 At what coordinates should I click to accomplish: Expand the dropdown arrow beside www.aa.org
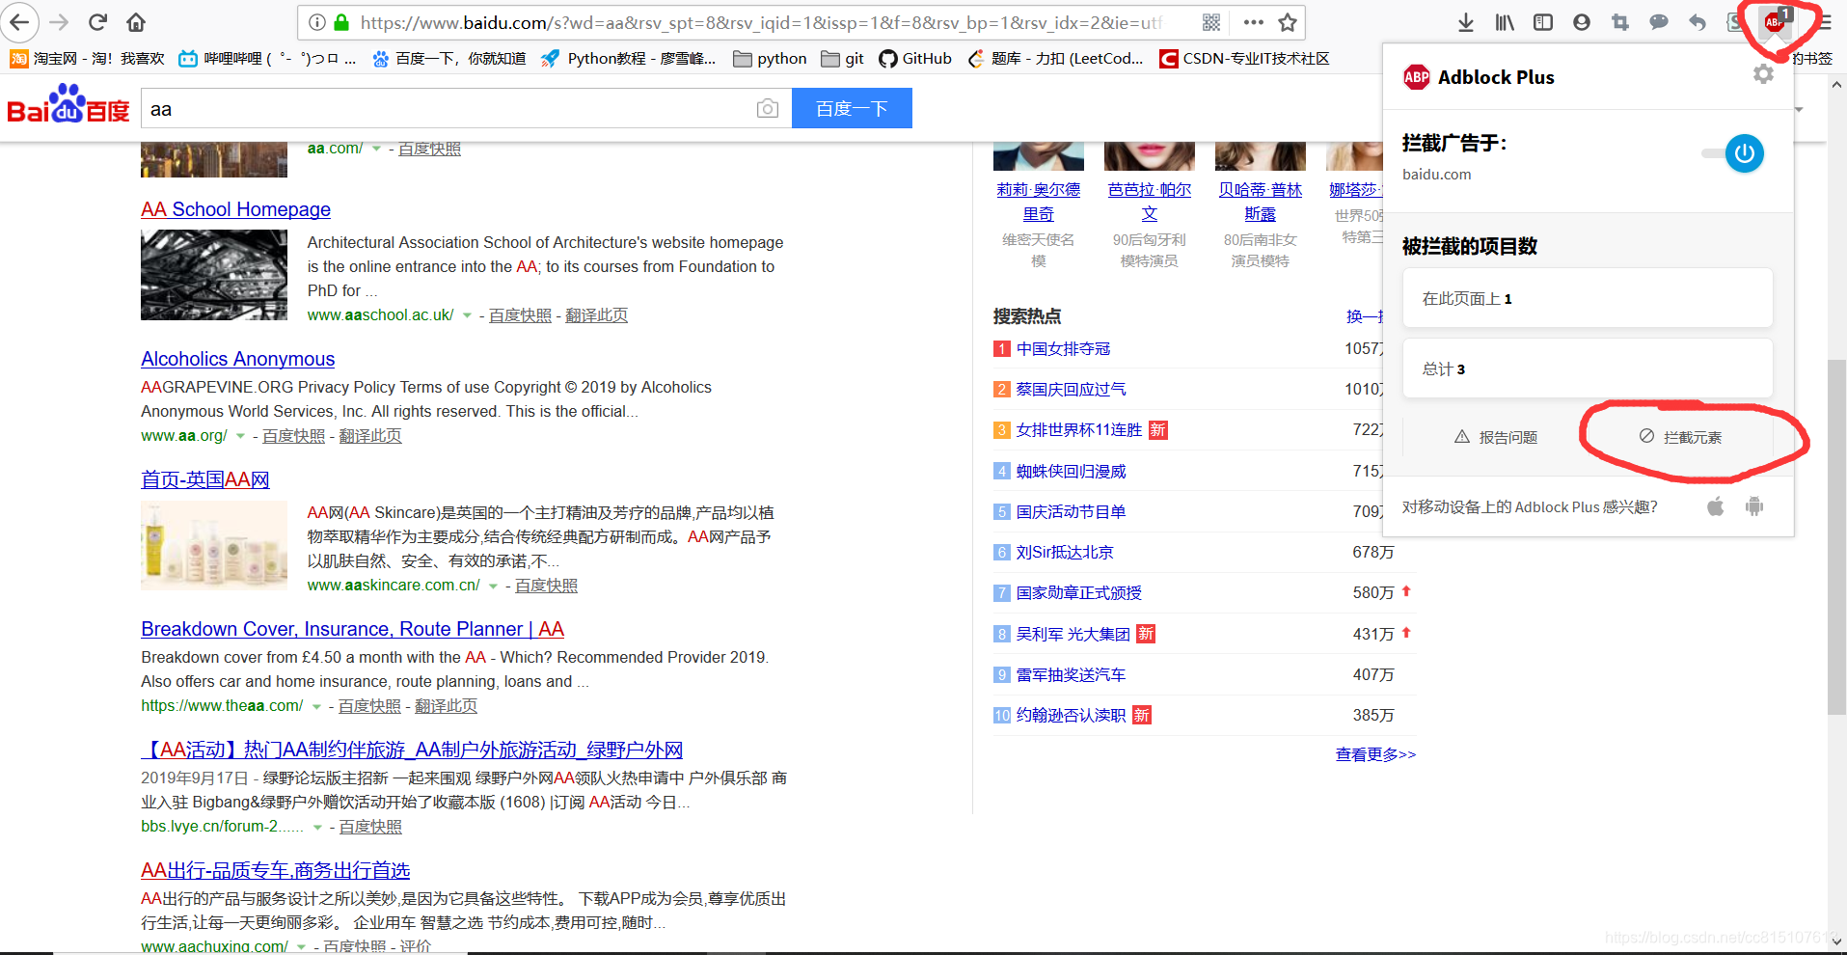pyautogui.click(x=240, y=435)
